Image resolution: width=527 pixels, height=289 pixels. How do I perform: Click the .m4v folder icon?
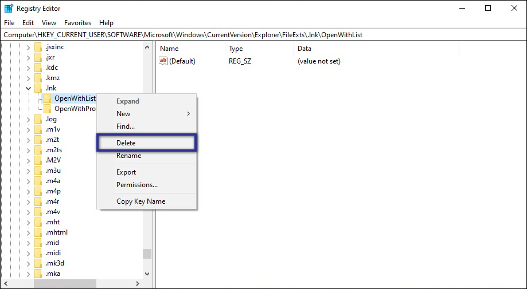38,212
